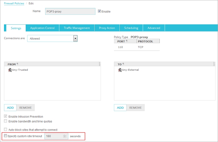Sort by the PORT column arrow
218x142 pixels.
point(127,41)
